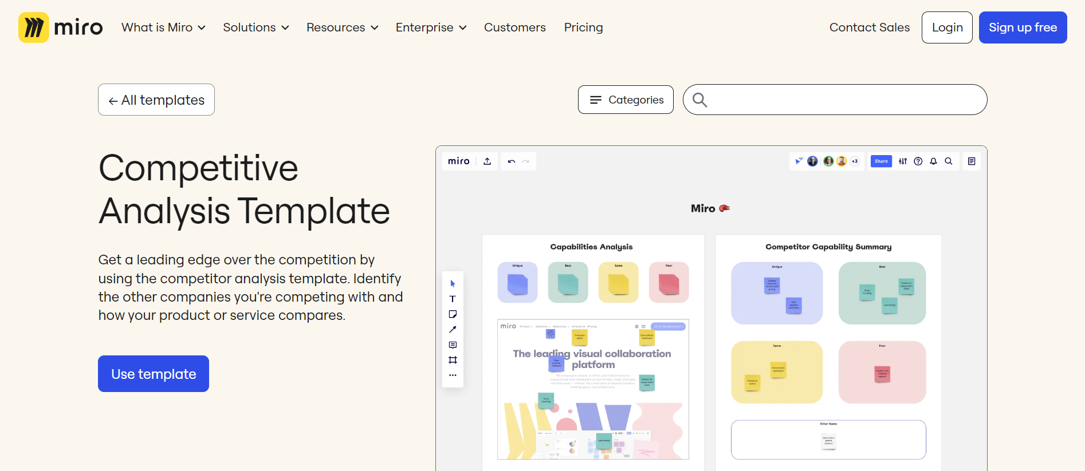The image size is (1085, 471).
Task: Click the Categories list icon
Action: pos(596,100)
